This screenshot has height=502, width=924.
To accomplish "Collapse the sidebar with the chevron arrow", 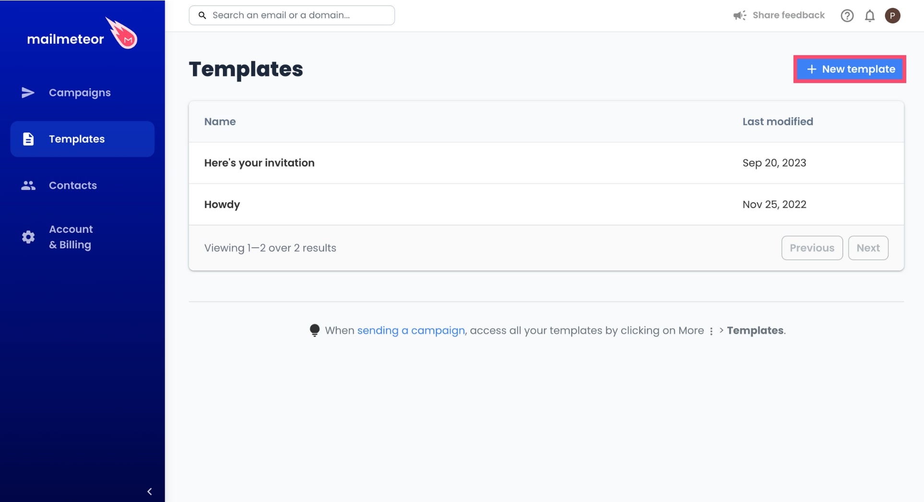I will (149, 491).
